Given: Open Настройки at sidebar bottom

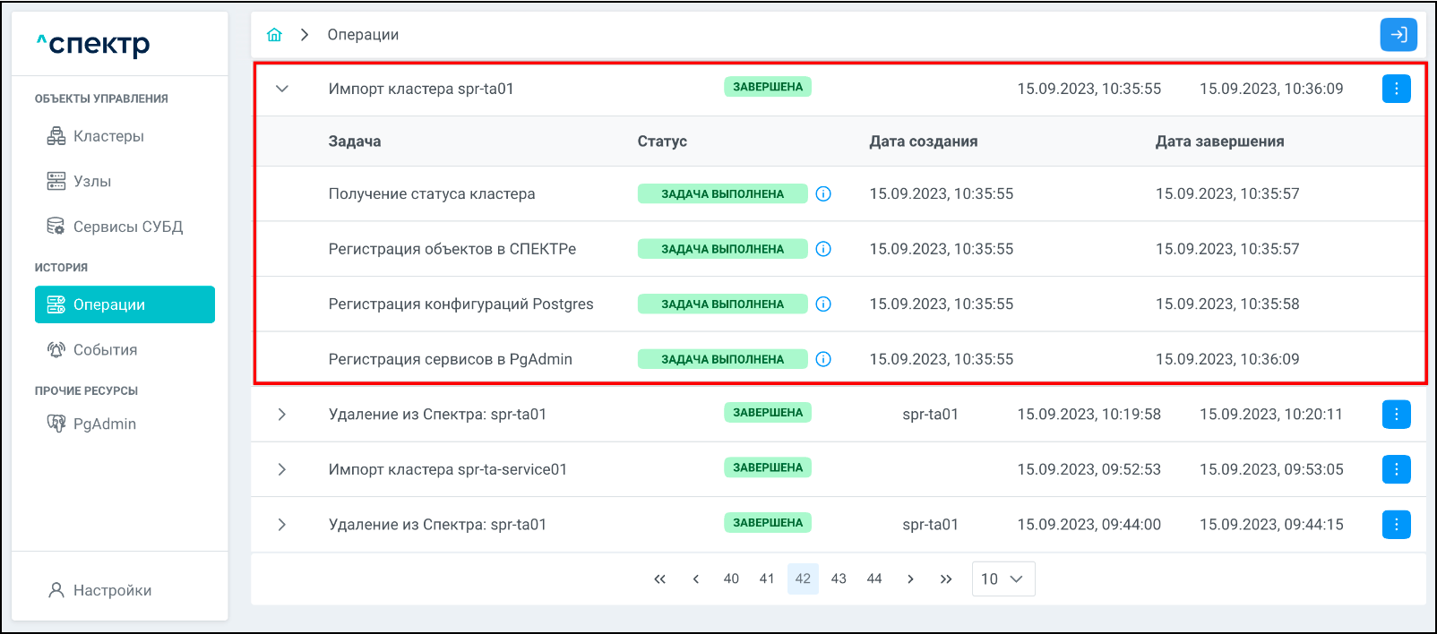Looking at the screenshot, I should 111,590.
